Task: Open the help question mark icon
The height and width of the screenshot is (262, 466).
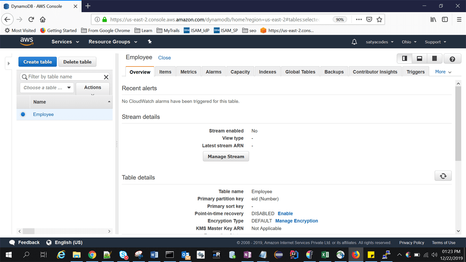Action: click(452, 59)
